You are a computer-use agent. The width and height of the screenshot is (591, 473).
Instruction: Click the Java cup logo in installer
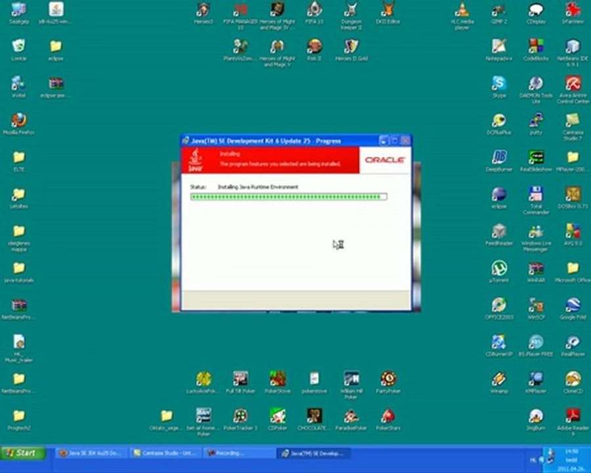tap(196, 160)
